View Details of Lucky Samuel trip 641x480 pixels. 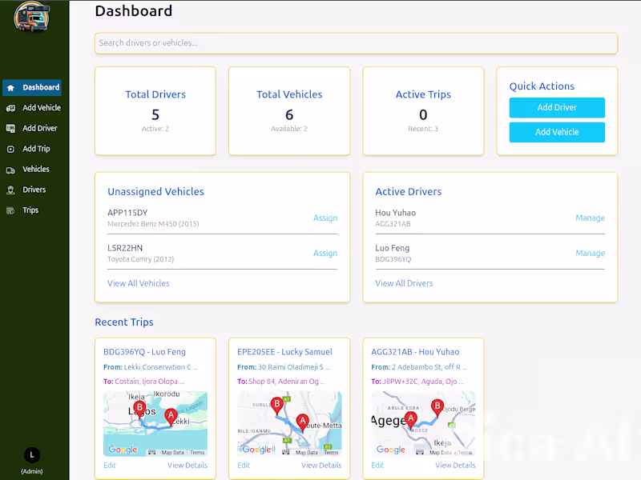(321, 466)
